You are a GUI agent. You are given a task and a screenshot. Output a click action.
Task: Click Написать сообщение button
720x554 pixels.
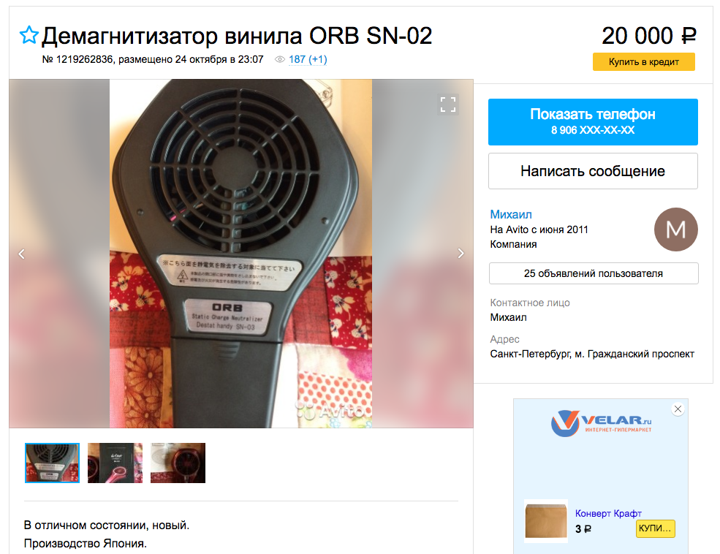[593, 171]
